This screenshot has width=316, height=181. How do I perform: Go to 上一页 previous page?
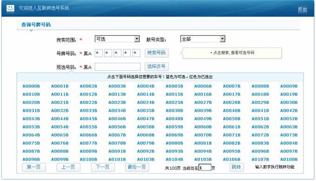click(68, 167)
